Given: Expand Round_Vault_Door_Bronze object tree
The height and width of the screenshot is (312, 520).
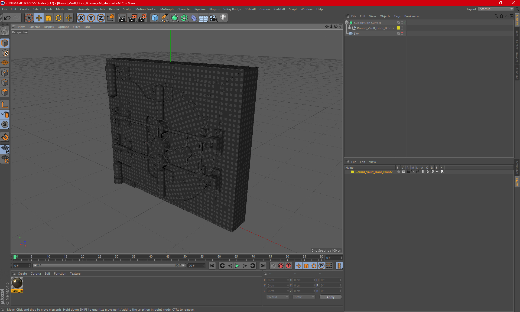Looking at the screenshot, I should pos(349,28).
